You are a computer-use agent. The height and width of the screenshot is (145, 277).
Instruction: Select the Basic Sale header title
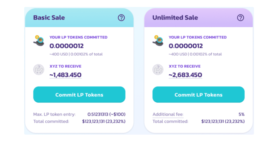pyautogui.click(x=49, y=18)
